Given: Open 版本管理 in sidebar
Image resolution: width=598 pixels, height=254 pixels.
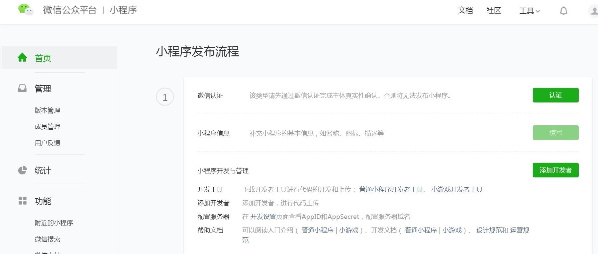Looking at the screenshot, I should coord(48,110).
